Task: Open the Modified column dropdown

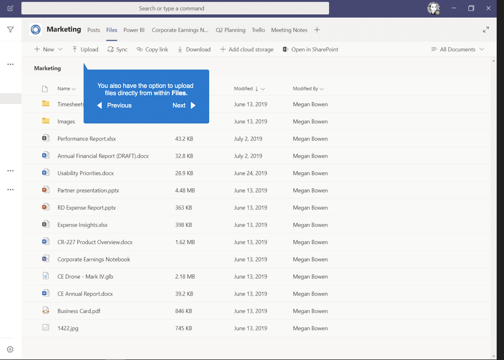Action: pos(263,89)
